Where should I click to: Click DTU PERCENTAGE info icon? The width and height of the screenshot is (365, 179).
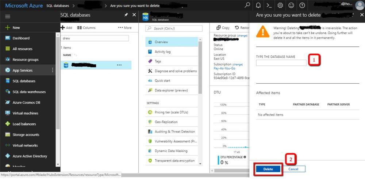pos(245,157)
